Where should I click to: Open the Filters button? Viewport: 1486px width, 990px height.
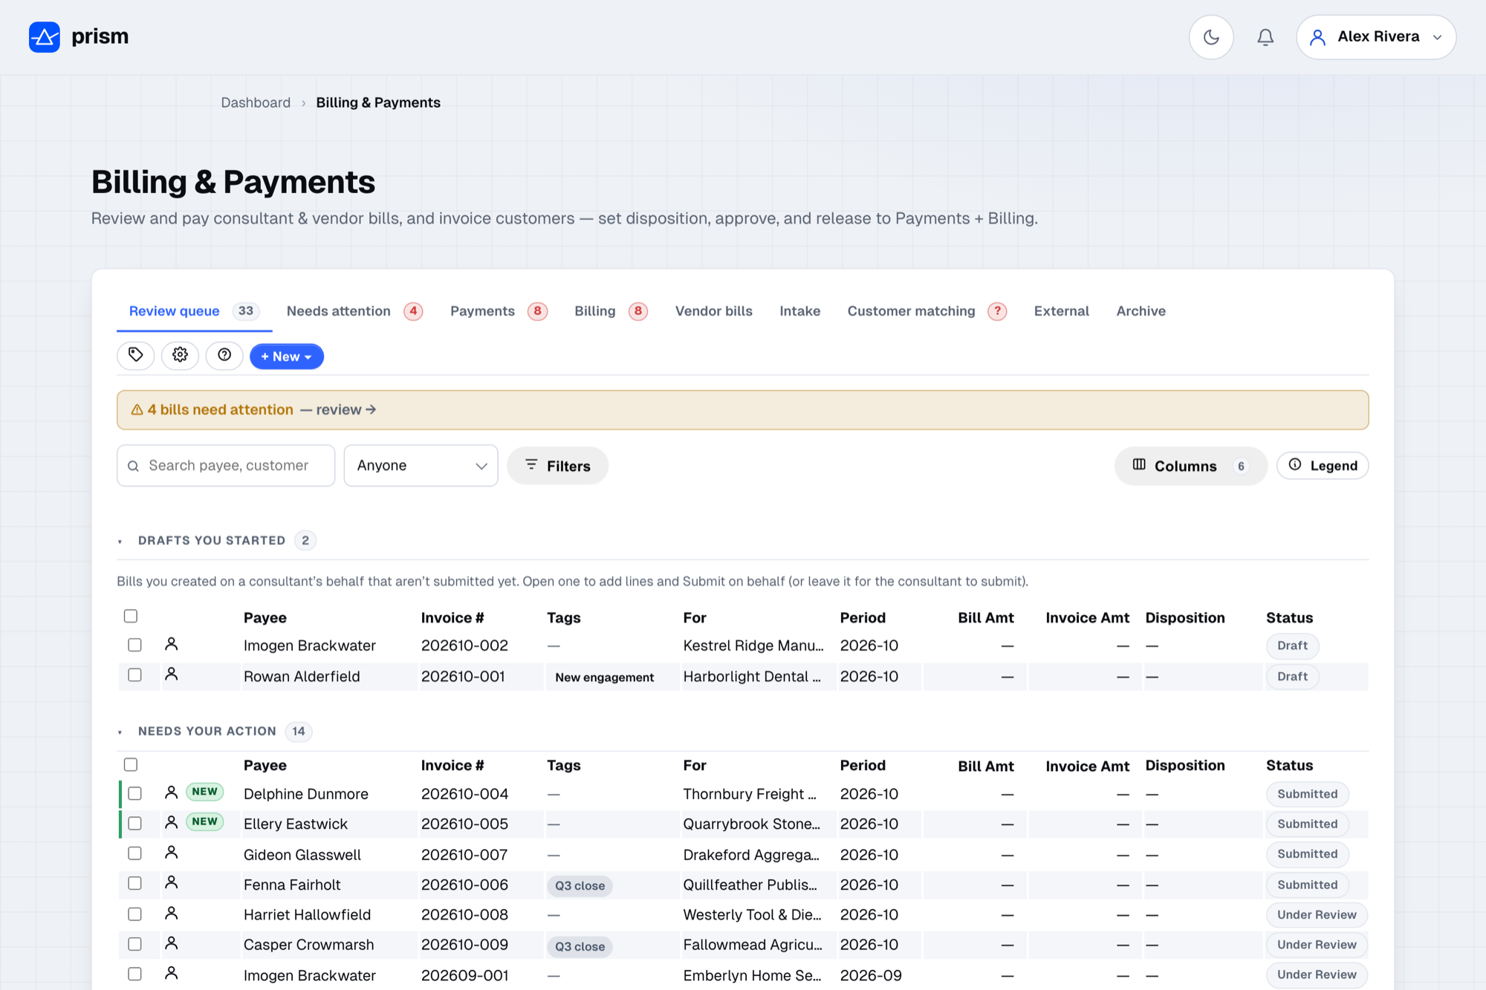coord(557,466)
